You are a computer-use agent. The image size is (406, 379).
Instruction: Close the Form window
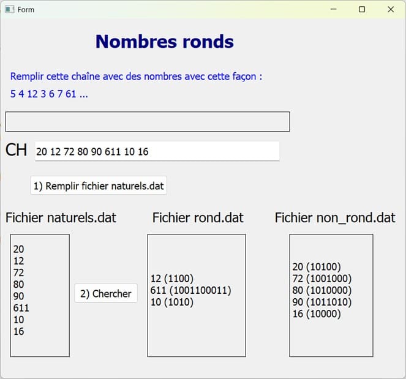pos(391,9)
